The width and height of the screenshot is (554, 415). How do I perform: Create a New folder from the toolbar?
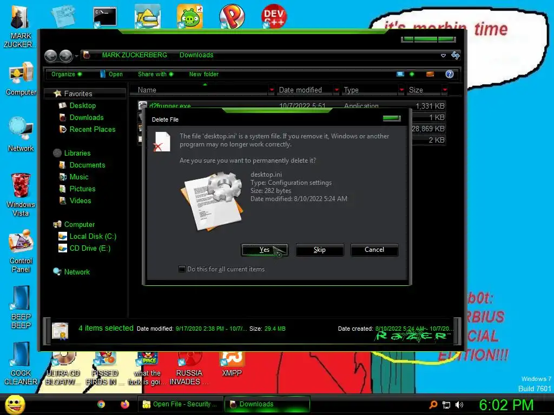204,74
